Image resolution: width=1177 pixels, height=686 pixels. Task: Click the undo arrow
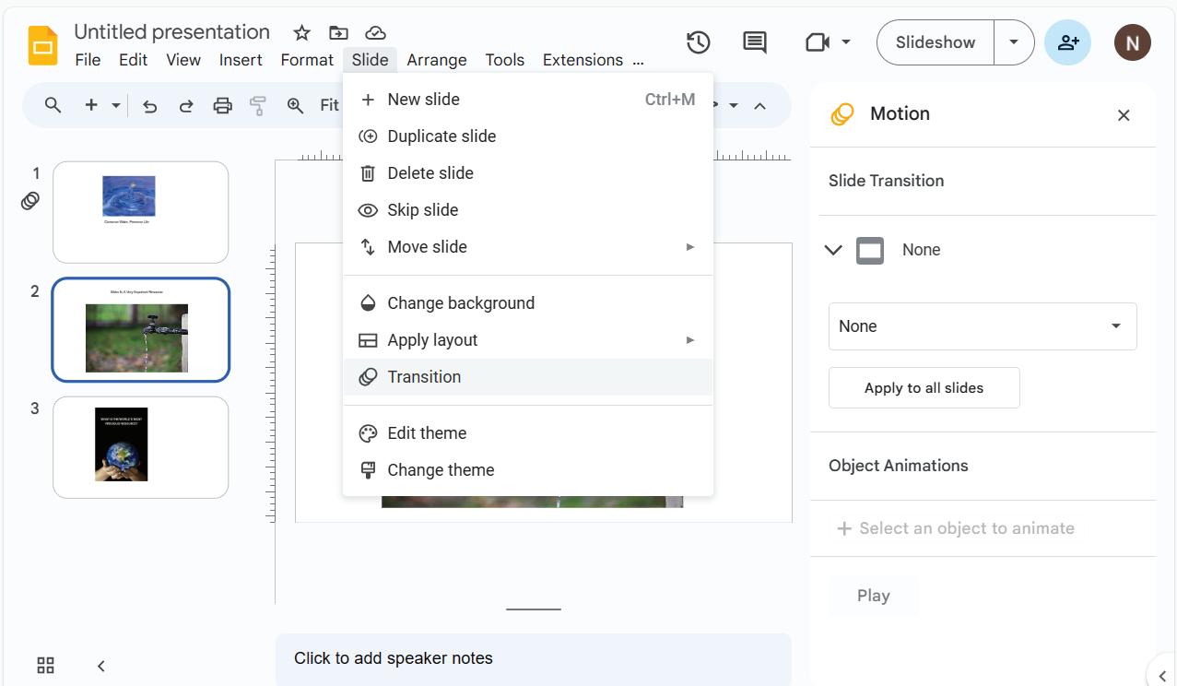coord(149,106)
